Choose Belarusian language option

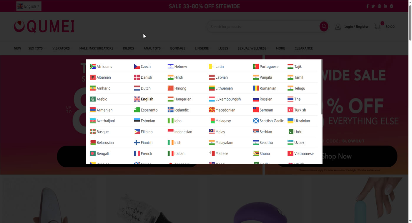(x=102, y=143)
